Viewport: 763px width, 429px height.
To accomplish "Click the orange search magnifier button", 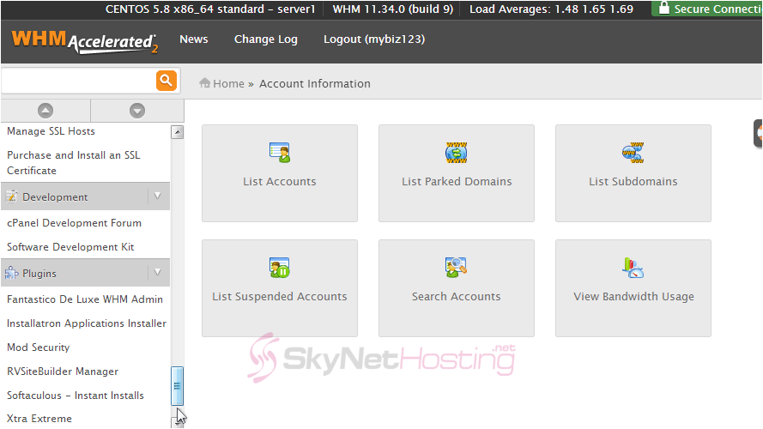I will click(166, 81).
